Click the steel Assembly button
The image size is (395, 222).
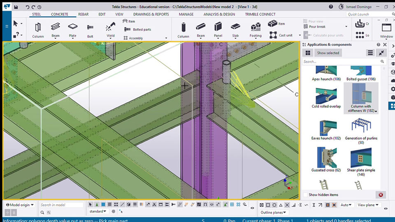tap(133, 38)
